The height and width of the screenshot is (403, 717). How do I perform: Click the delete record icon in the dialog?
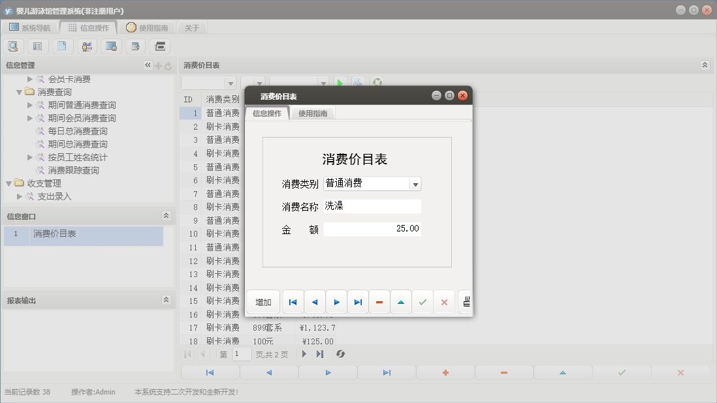379,301
